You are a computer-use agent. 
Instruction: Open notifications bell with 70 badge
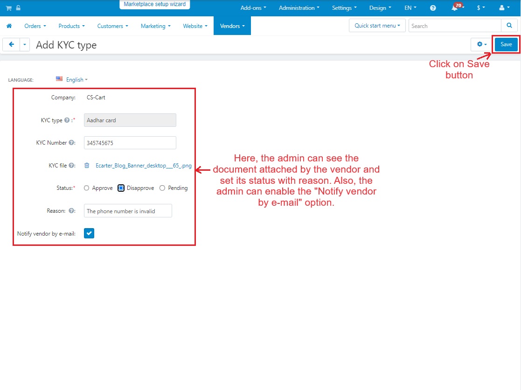click(x=457, y=7)
